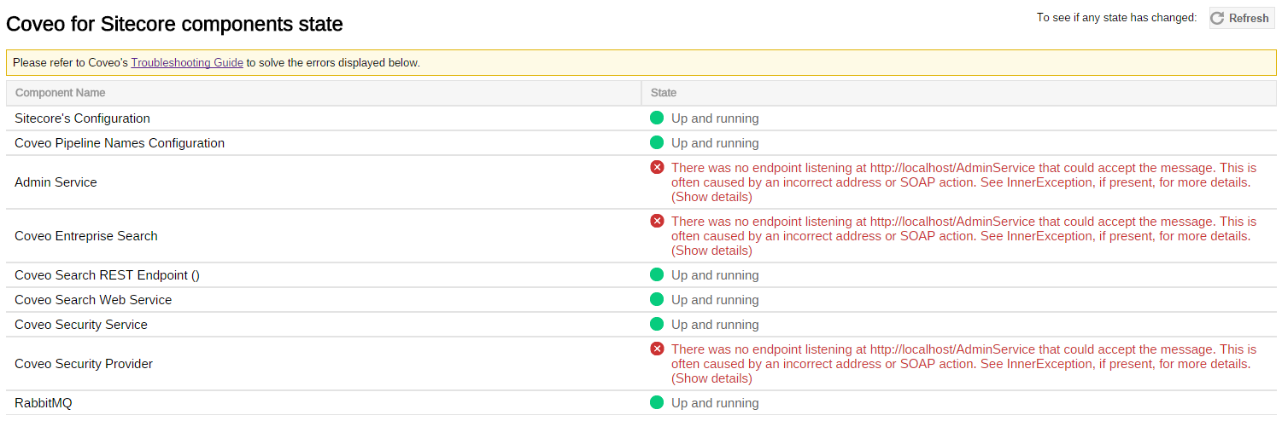
Task: Select the Coveo Entreprise Search component name
Action: (x=86, y=236)
